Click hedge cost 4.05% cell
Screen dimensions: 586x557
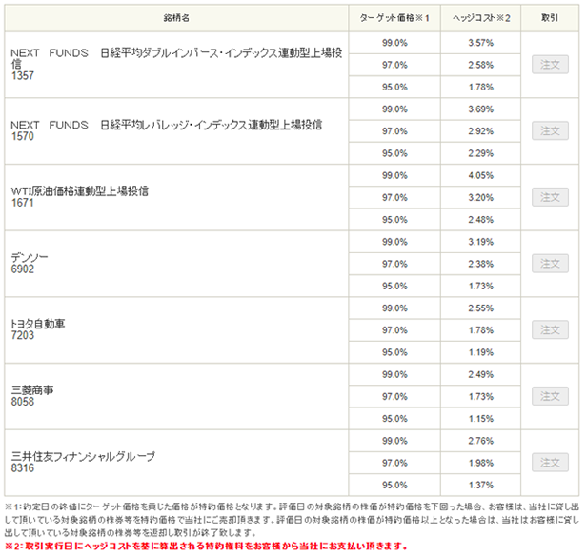[x=480, y=175]
